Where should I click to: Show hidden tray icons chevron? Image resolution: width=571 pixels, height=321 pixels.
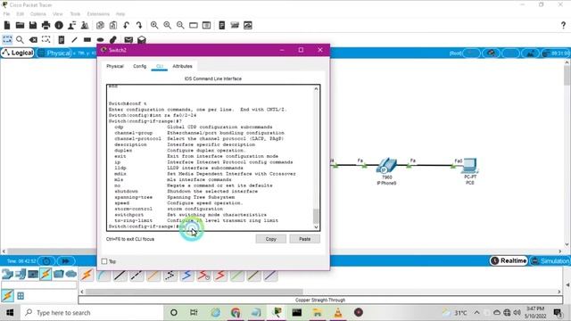point(476,313)
